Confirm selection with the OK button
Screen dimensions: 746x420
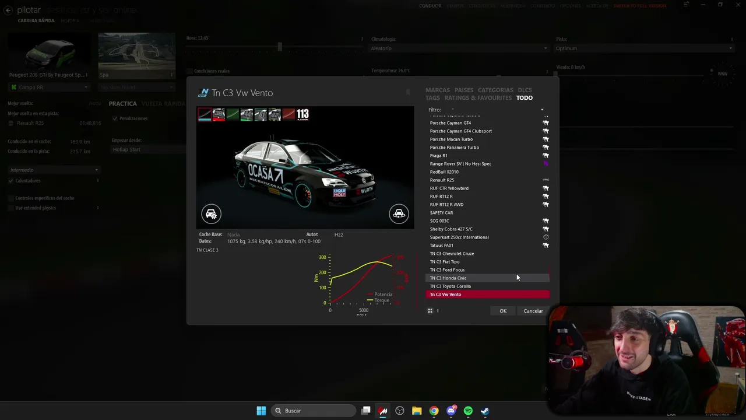(503, 311)
